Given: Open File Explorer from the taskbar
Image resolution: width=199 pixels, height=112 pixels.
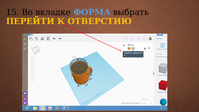Looking at the screenshot, I should (x=35, y=108).
